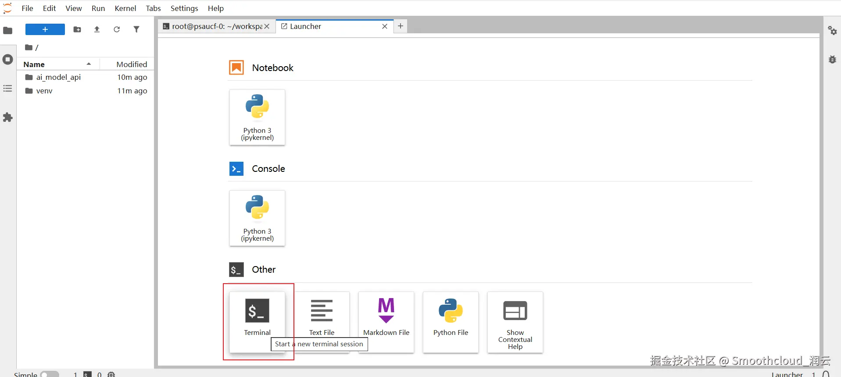This screenshot has height=377, width=841.
Task: Close the Launcher tab
Action: (x=385, y=26)
